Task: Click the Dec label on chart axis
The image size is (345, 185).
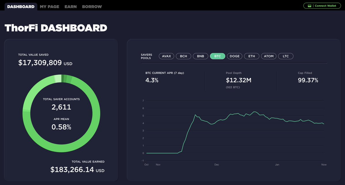Action: (217, 165)
